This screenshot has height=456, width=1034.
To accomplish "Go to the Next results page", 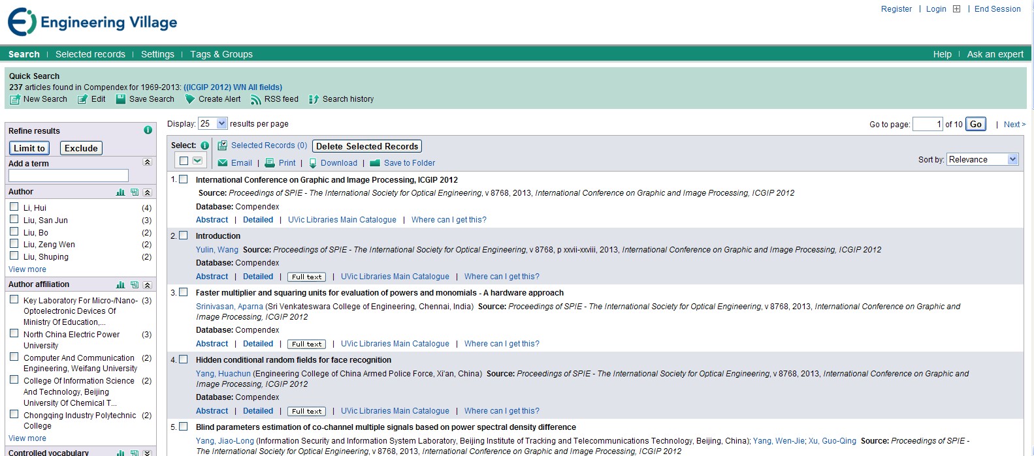I will [x=1014, y=124].
